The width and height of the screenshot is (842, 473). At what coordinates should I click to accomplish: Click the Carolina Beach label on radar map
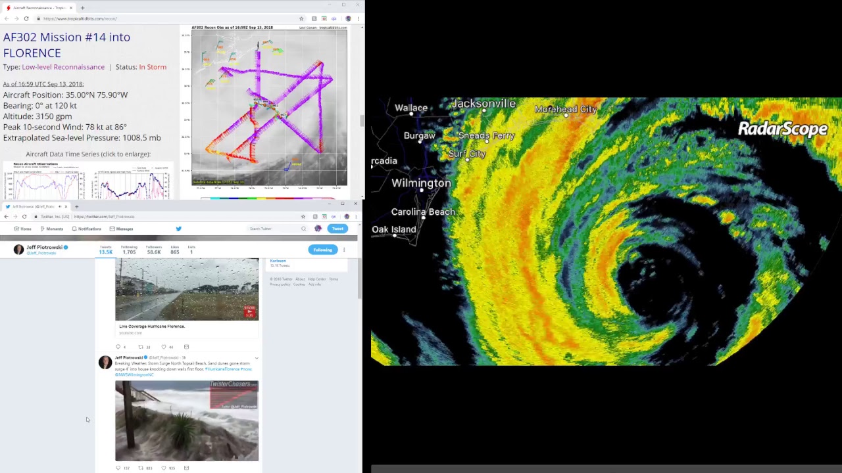point(423,212)
